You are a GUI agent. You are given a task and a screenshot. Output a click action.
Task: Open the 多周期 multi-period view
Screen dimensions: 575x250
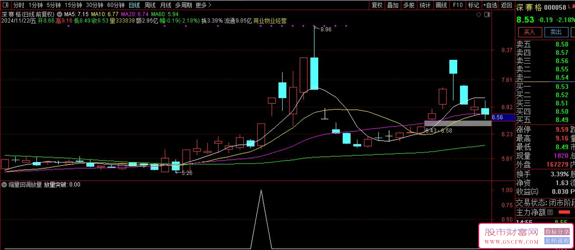pyautogui.click(x=184, y=5)
